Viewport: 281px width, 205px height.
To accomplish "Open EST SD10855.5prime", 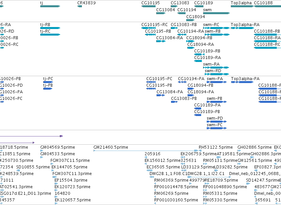I will pyautogui.click(x=33, y=167).
